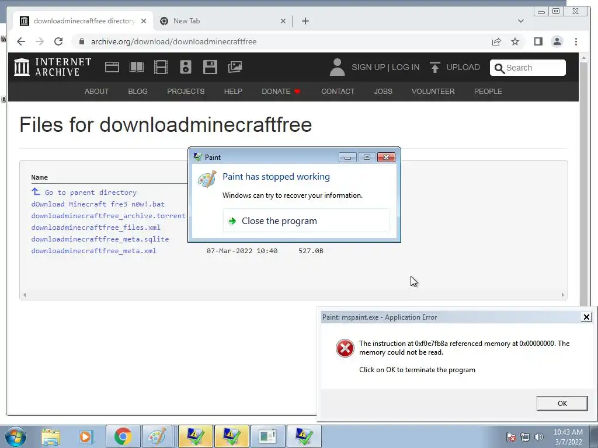This screenshot has height=448, width=598.
Task: Open the Web archive icon in header
Action: pyautogui.click(x=112, y=67)
